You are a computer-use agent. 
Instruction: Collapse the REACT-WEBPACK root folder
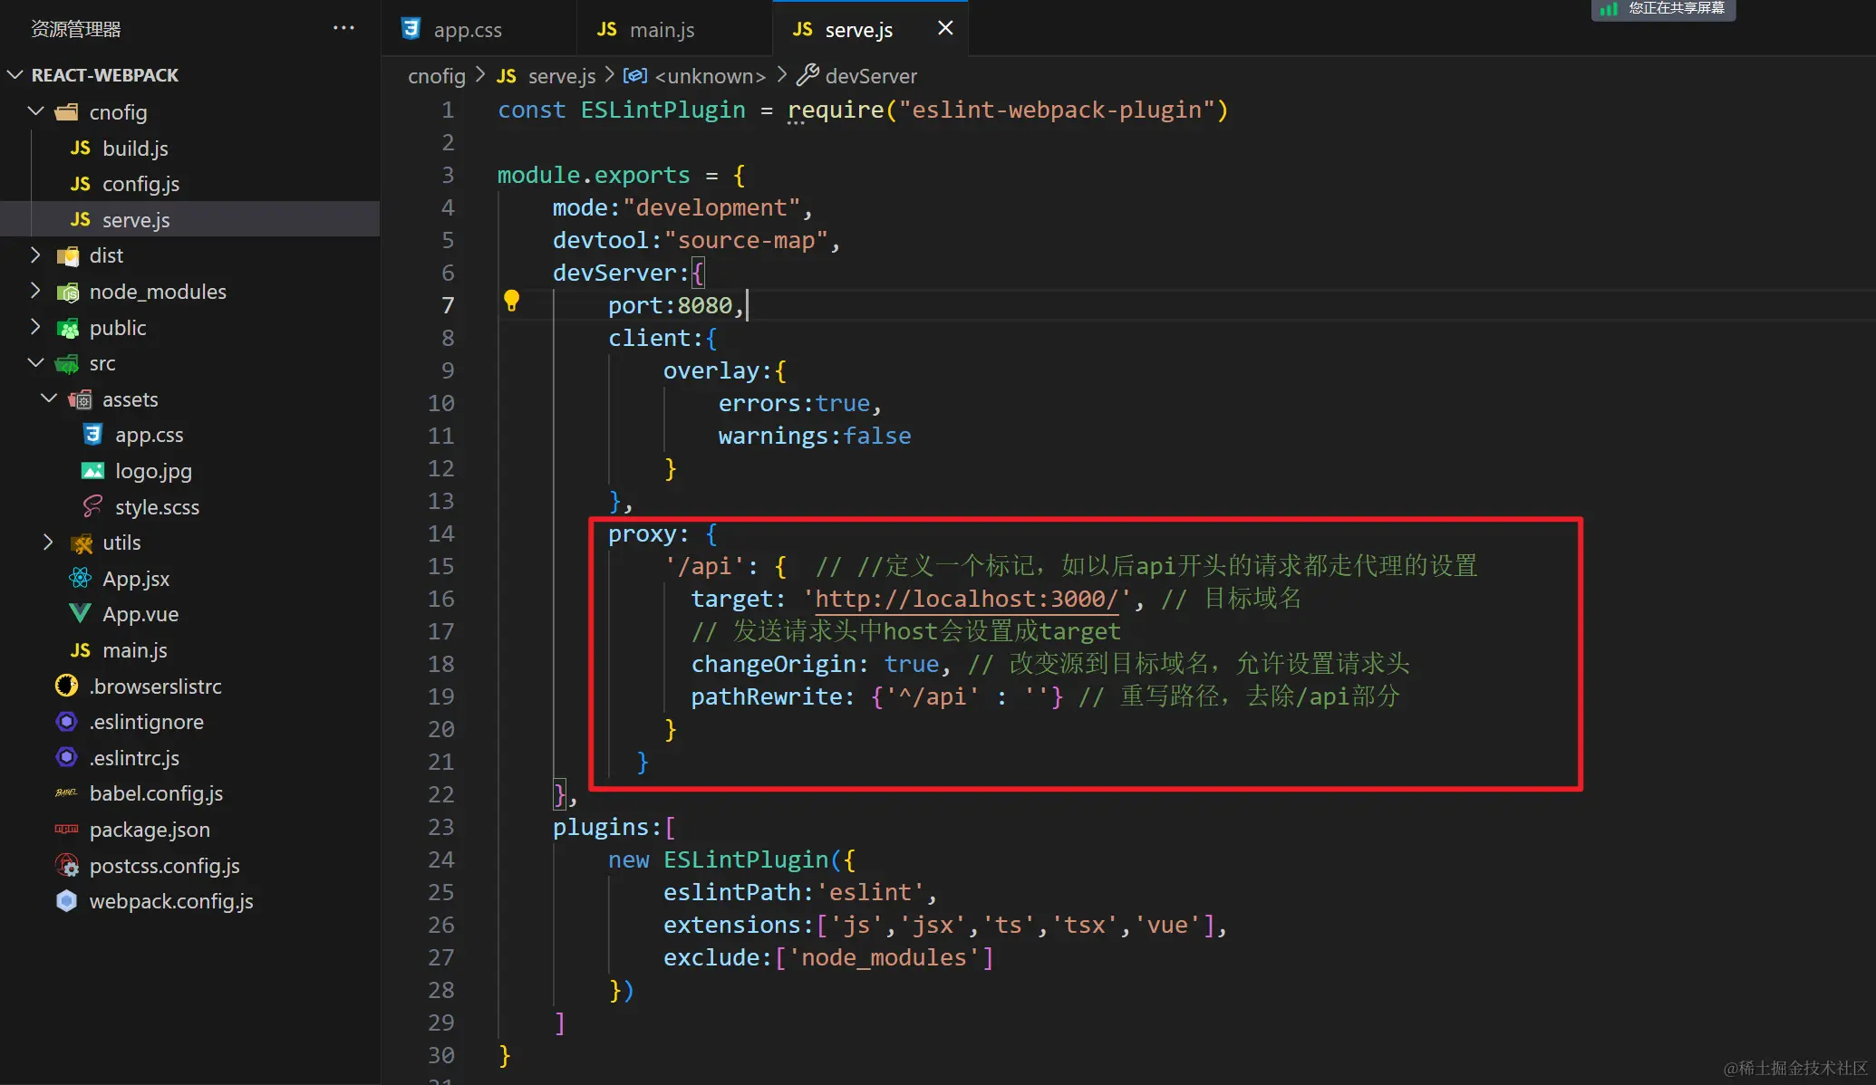(15, 74)
